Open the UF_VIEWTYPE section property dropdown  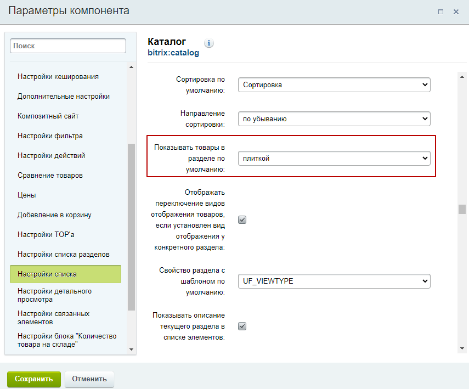334,281
